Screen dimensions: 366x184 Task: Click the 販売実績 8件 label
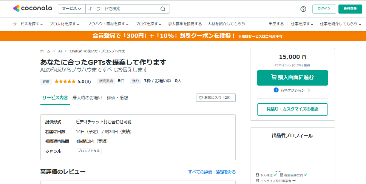point(111,81)
